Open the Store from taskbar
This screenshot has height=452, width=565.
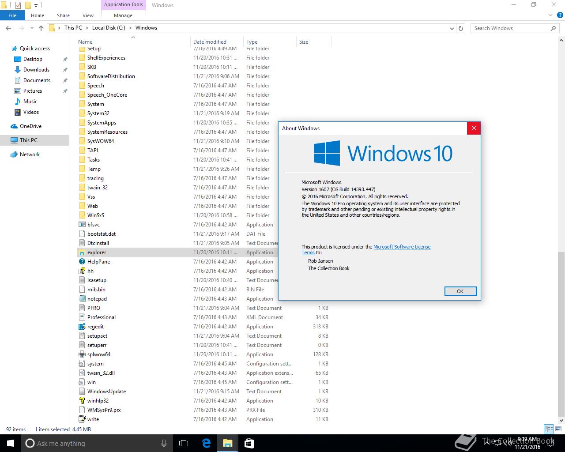pos(249,443)
